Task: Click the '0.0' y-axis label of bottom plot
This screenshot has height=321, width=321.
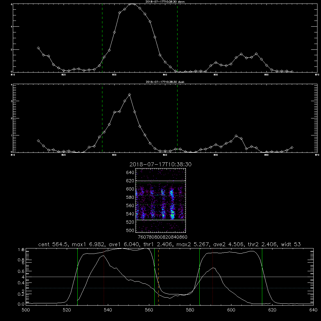Action: pyautogui.click(x=21, y=304)
